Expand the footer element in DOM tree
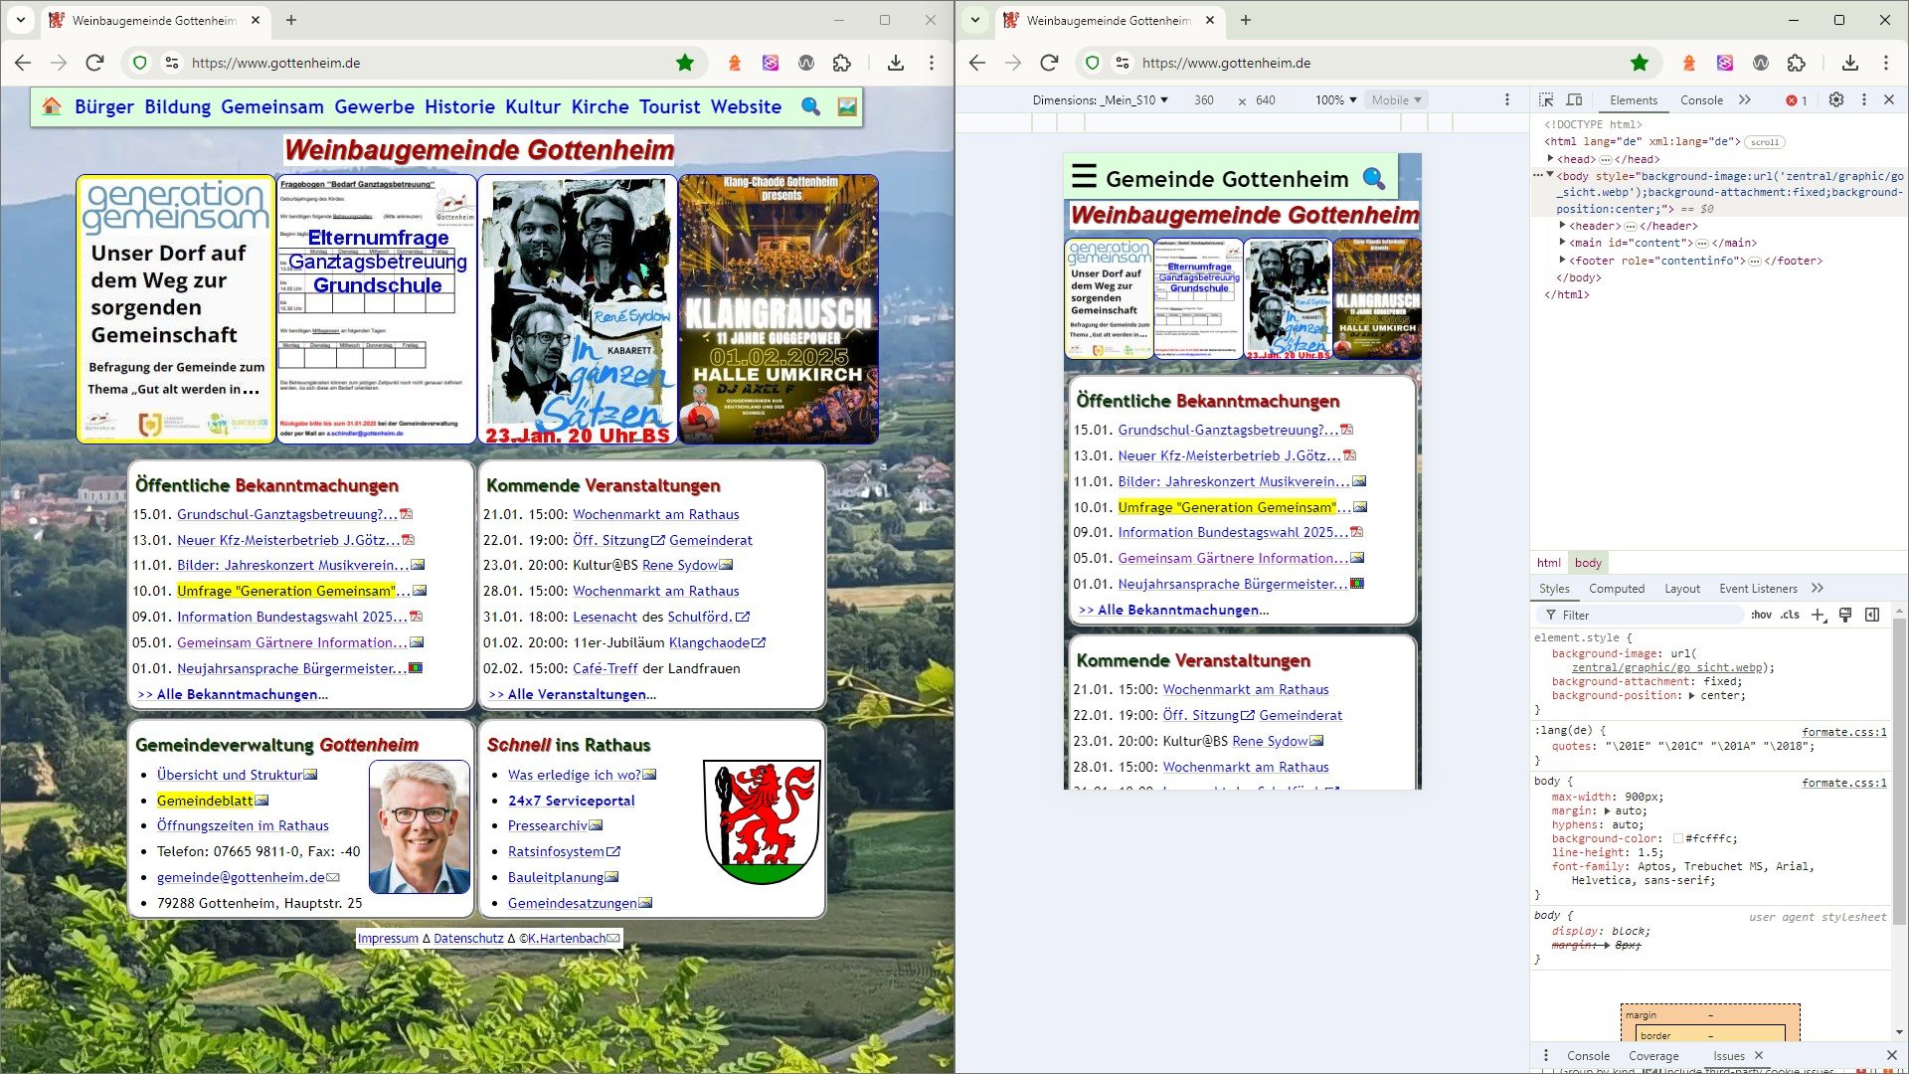Viewport: 1909px width, 1074px height. coord(1563,260)
